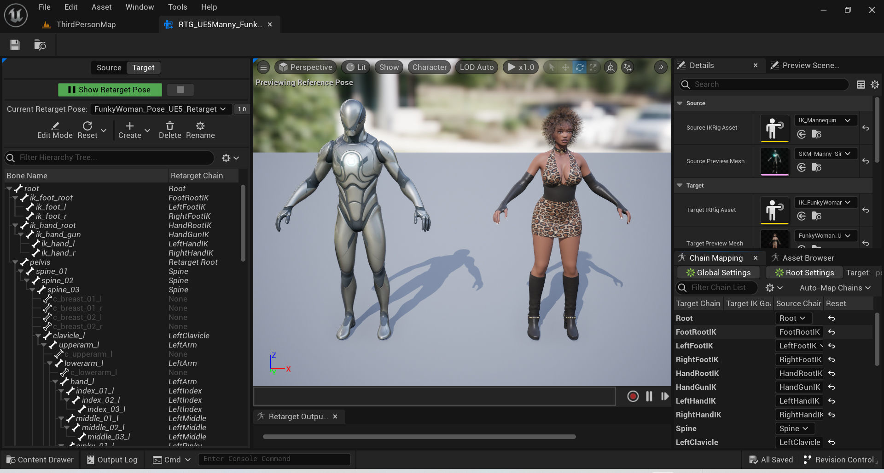Open Details panel settings gear
The height and width of the screenshot is (473, 884).
tap(875, 84)
